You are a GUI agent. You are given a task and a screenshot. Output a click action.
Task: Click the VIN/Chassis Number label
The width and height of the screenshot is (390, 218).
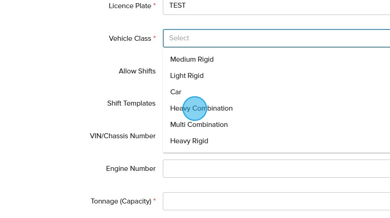(x=122, y=136)
